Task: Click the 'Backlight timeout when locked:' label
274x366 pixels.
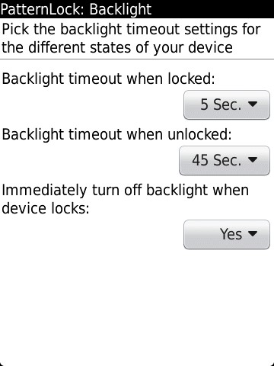Action: tap(108, 79)
